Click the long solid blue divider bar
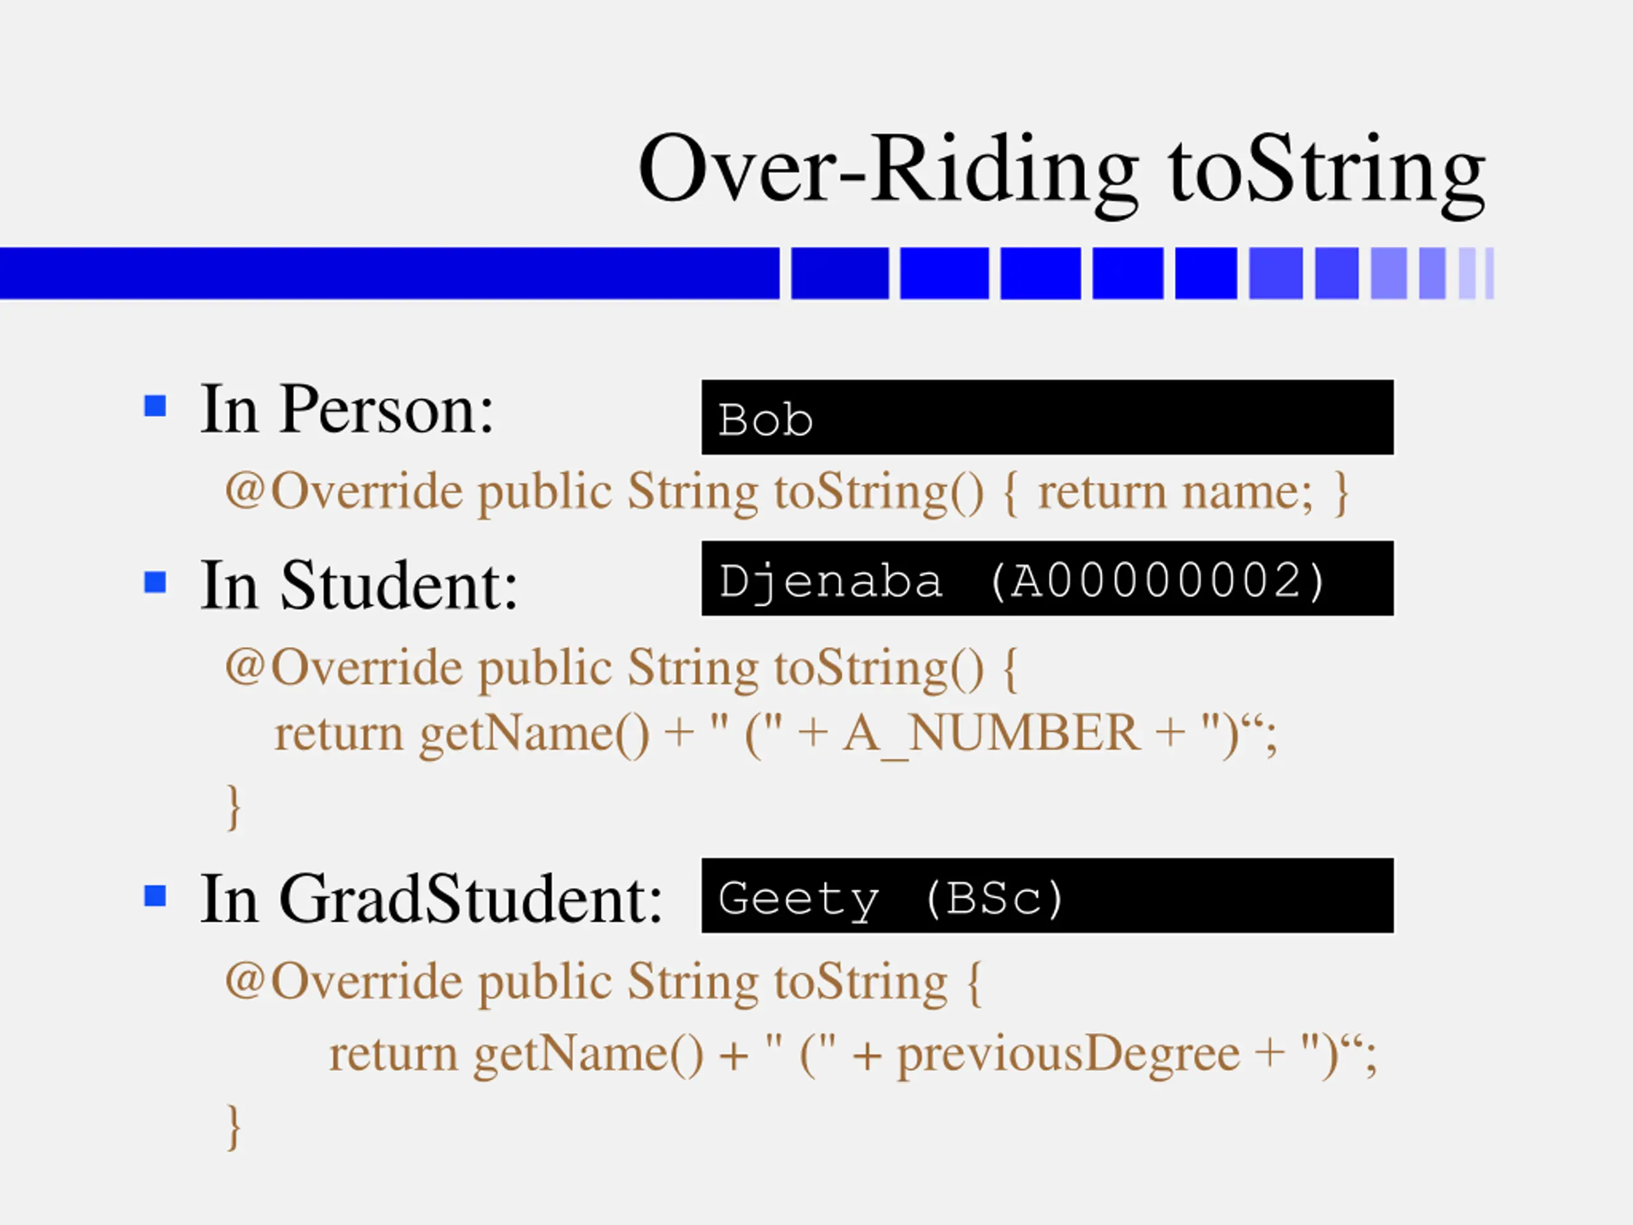 [390, 273]
